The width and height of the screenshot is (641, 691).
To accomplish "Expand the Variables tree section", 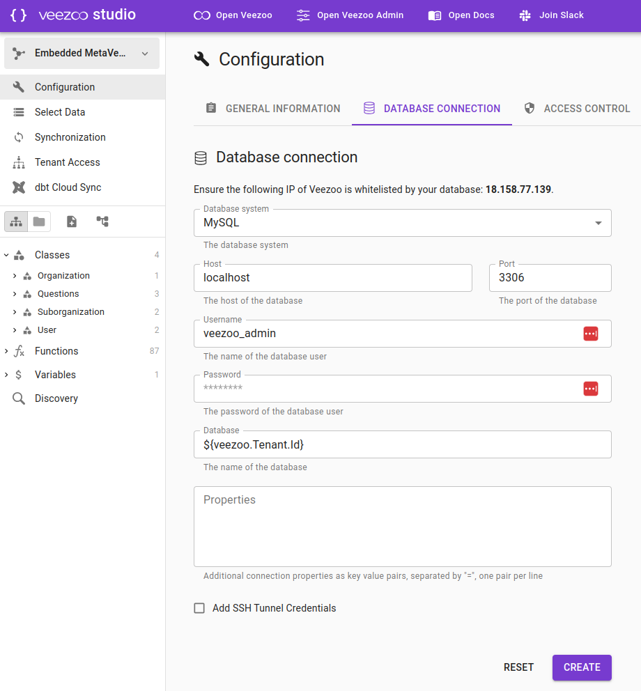I will (6, 375).
